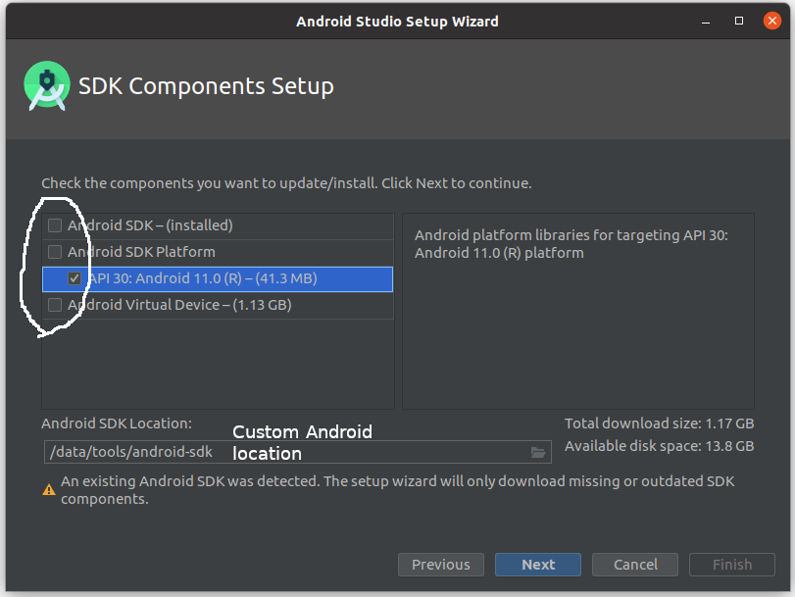Image resolution: width=795 pixels, height=597 pixels.
Task: Select the 'API 30: Android 11.0 (R)' row
Action: (x=218, y=279)
